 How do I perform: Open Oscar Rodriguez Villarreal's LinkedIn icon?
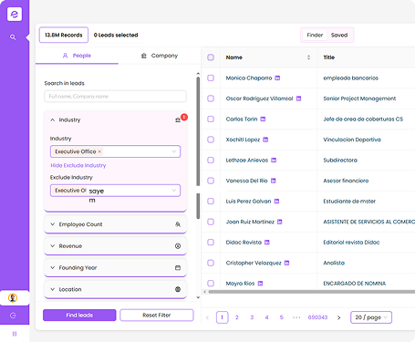click(298, 98)
